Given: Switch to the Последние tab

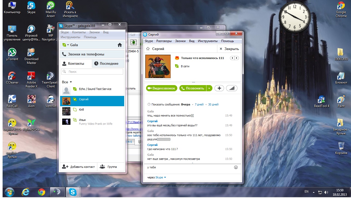Looking at the screenshot, I should [108, 63].
